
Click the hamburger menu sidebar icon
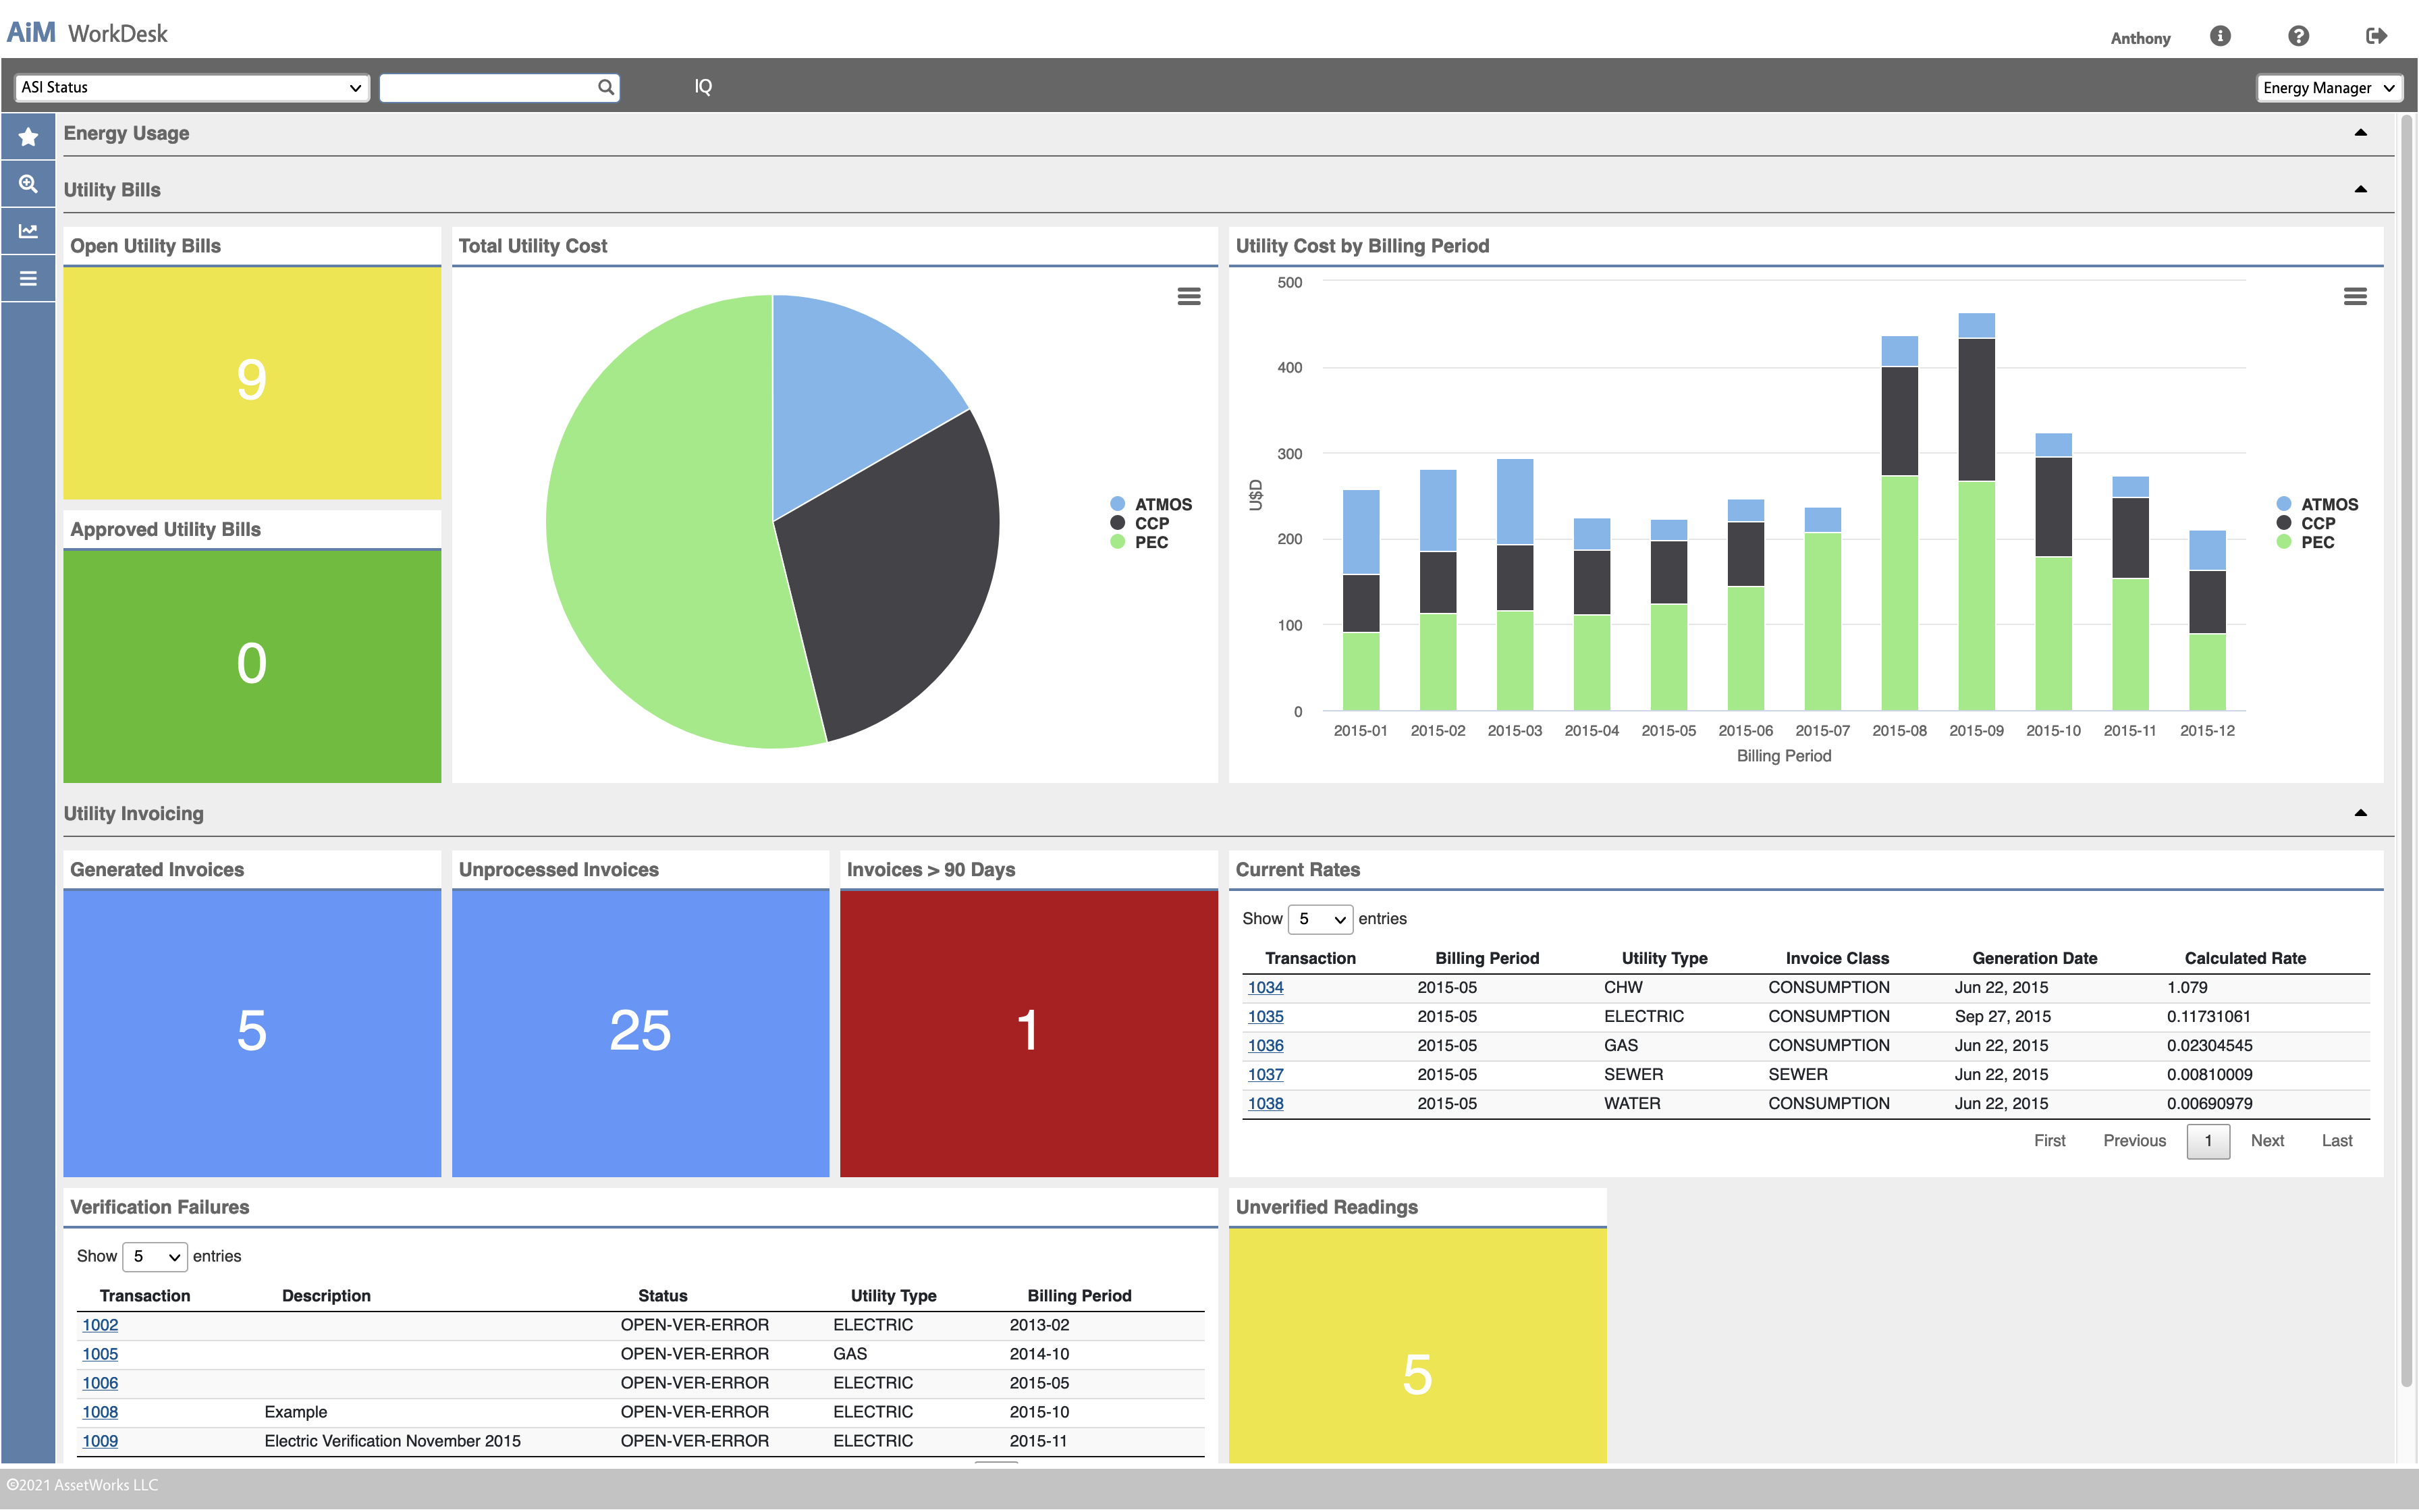click(28, 279)
